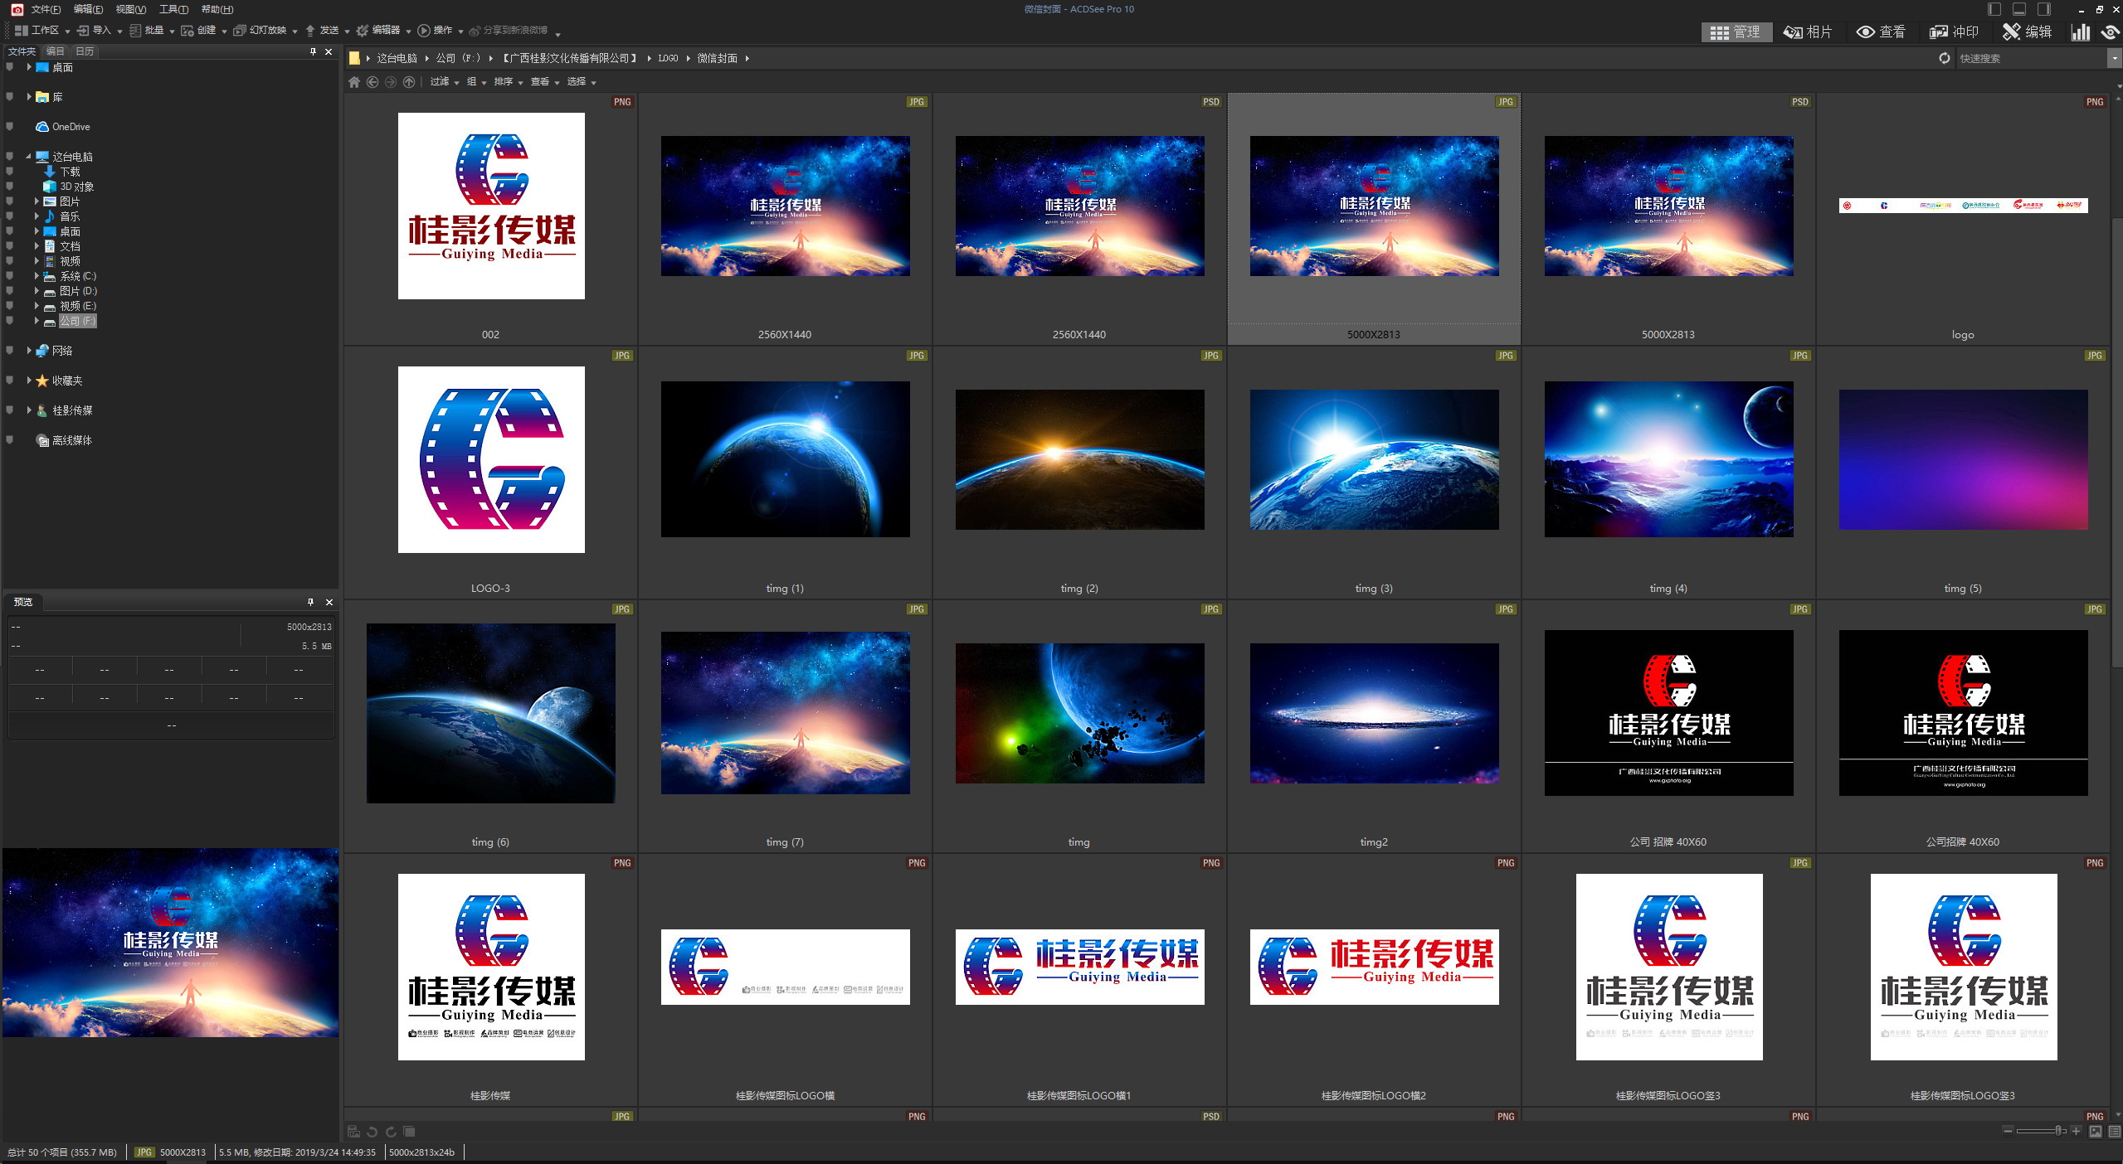Image resolution: width=2123 pixels, height=1164 pixels.
Task: Open the 工具(T) menu
Action: point(173,9)
